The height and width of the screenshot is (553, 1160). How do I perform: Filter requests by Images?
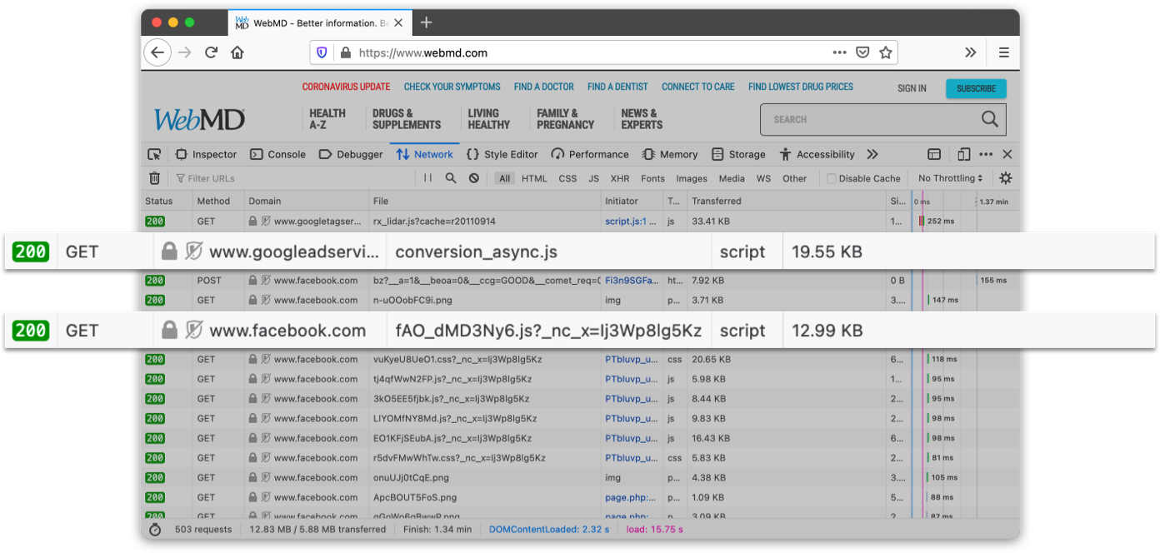point(692,178)
